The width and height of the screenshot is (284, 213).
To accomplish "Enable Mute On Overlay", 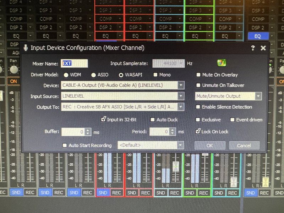I will coord(198,75).
